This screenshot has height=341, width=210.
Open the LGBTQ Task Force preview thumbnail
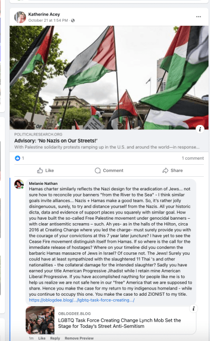tap(40, 320)
